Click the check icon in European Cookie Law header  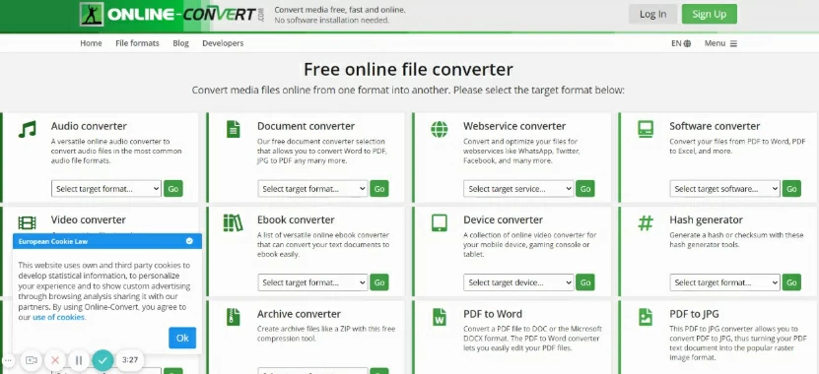pyautogui.click(x=189, y=241)
